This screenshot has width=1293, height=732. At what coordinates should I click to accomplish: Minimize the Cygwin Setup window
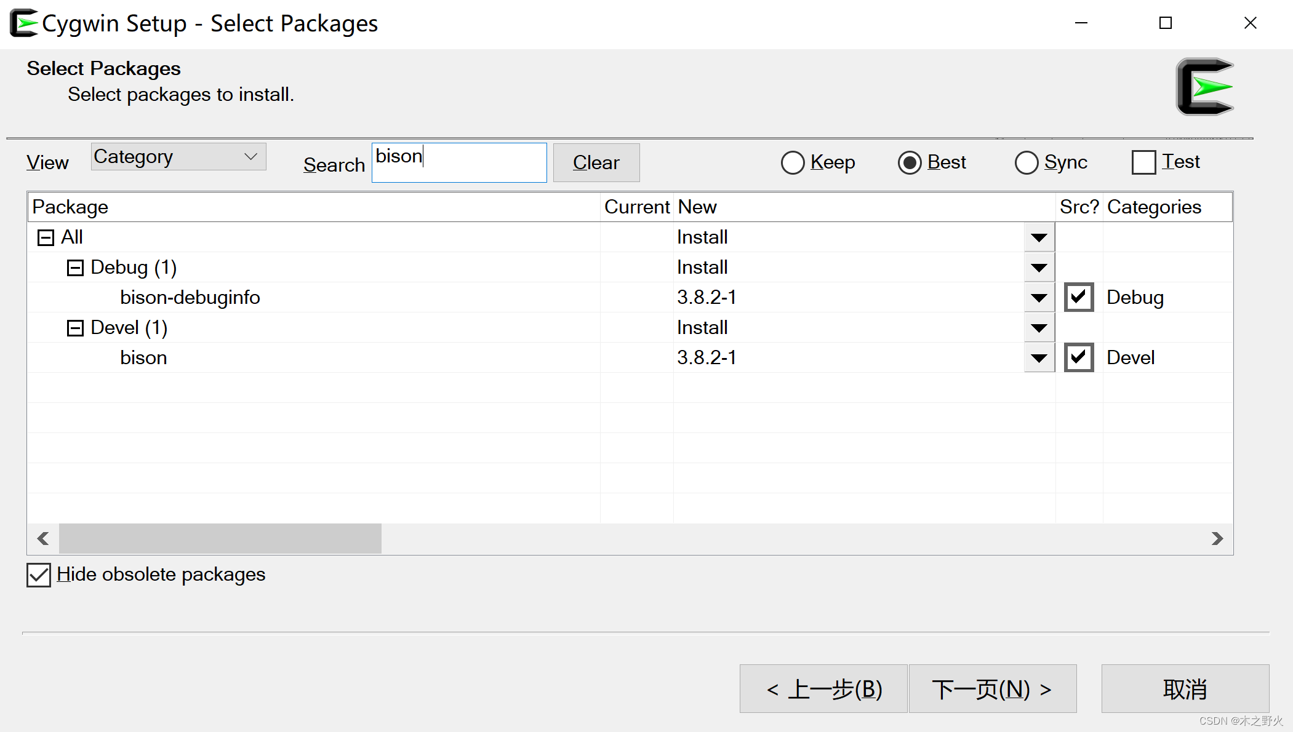click(1081, 23)
